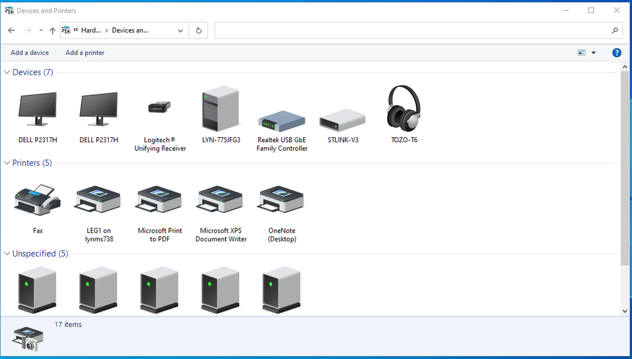This screenshot has height=359, width=632.
Task: Click the Unspecified (5) header text
Action: (40, 253)
